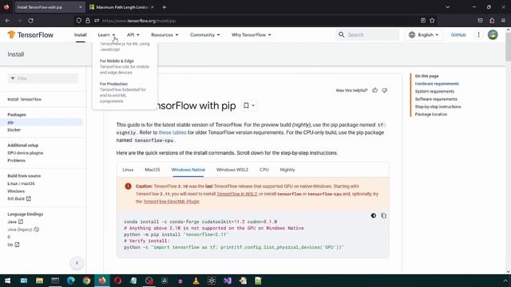Screen dimensions: 511x287
Task: Collapse the left sidebar with chevron button
Action: (x=77, y=263)
